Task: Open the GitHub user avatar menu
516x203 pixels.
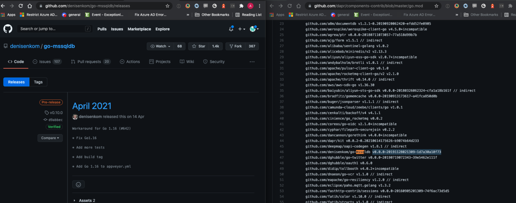Action: 254,29
